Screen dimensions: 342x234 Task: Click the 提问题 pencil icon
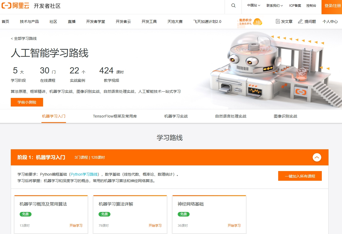(x=301, y=21)
